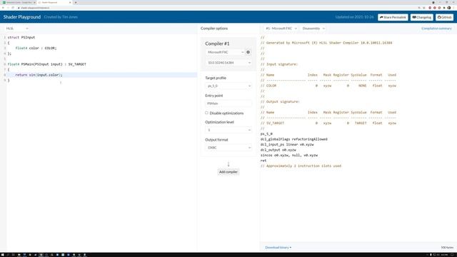Open the Optimization level dropdown

228,130
